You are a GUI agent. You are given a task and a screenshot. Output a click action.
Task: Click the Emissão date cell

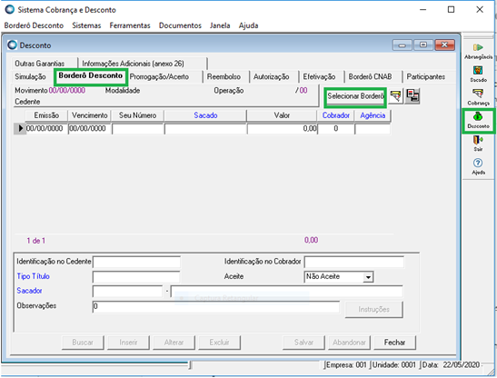tap(46, 128)
